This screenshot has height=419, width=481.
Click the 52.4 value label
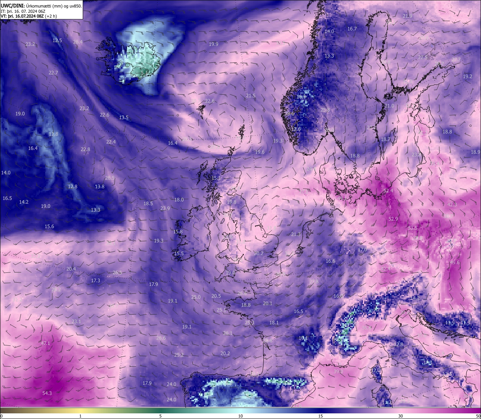tap(388, 191)
